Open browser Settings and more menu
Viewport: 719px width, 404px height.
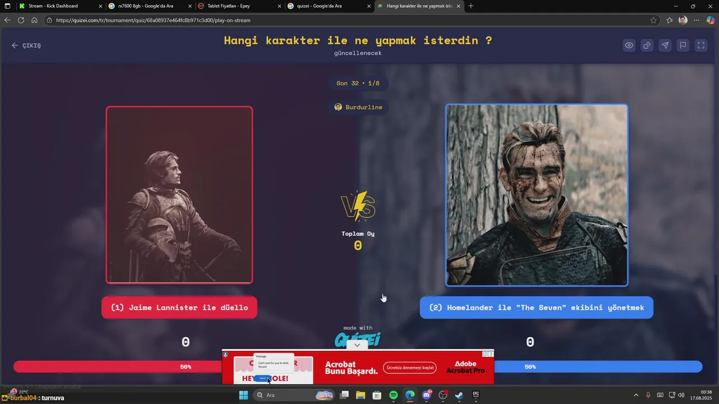697,20
